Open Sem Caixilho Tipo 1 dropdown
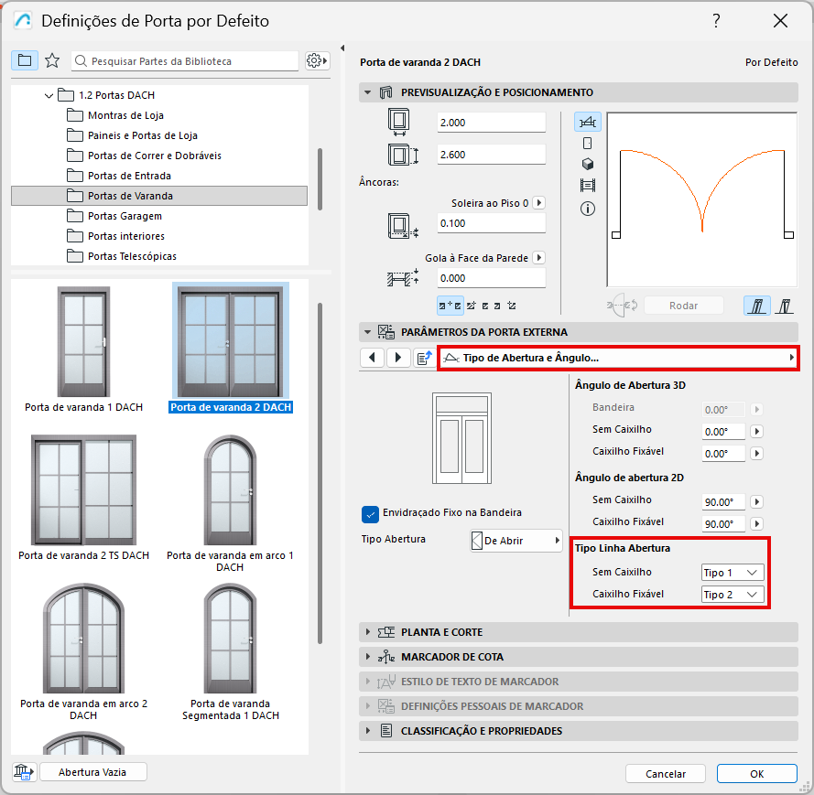 coord(733,573)
